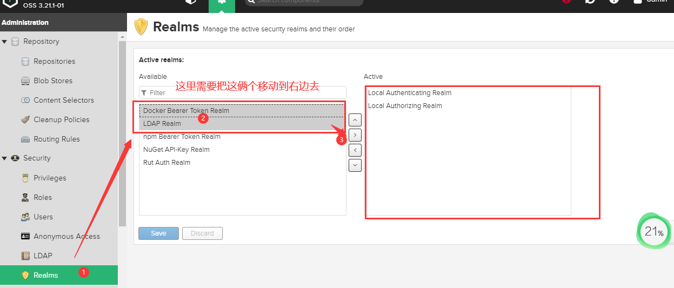This screenshot has height=288, width=674.
Task: Collapse the Repository tree section
Action: pos(4,42)
